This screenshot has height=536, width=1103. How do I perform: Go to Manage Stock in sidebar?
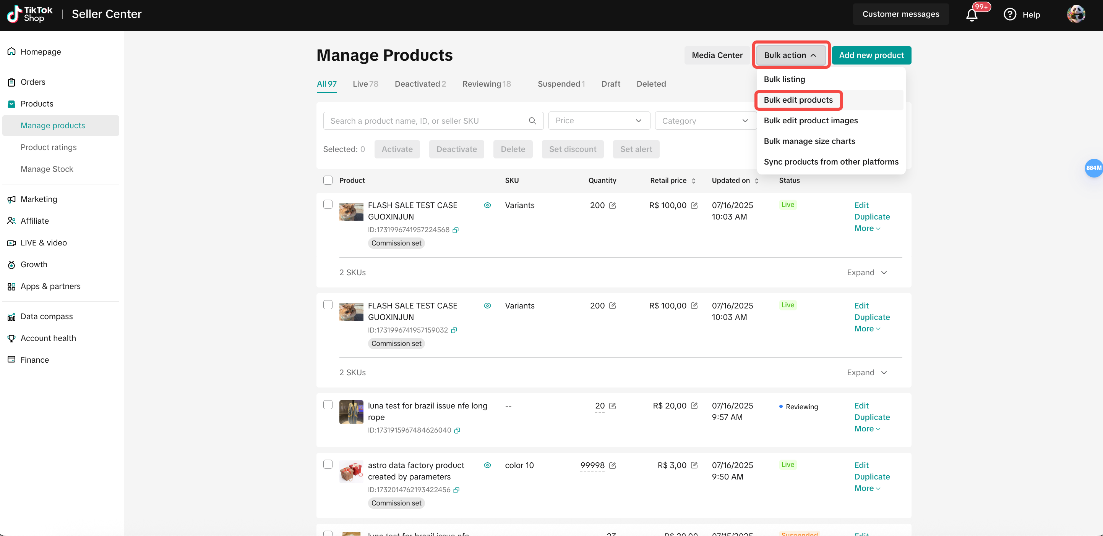pyautogui.click(x=47, y=169)
